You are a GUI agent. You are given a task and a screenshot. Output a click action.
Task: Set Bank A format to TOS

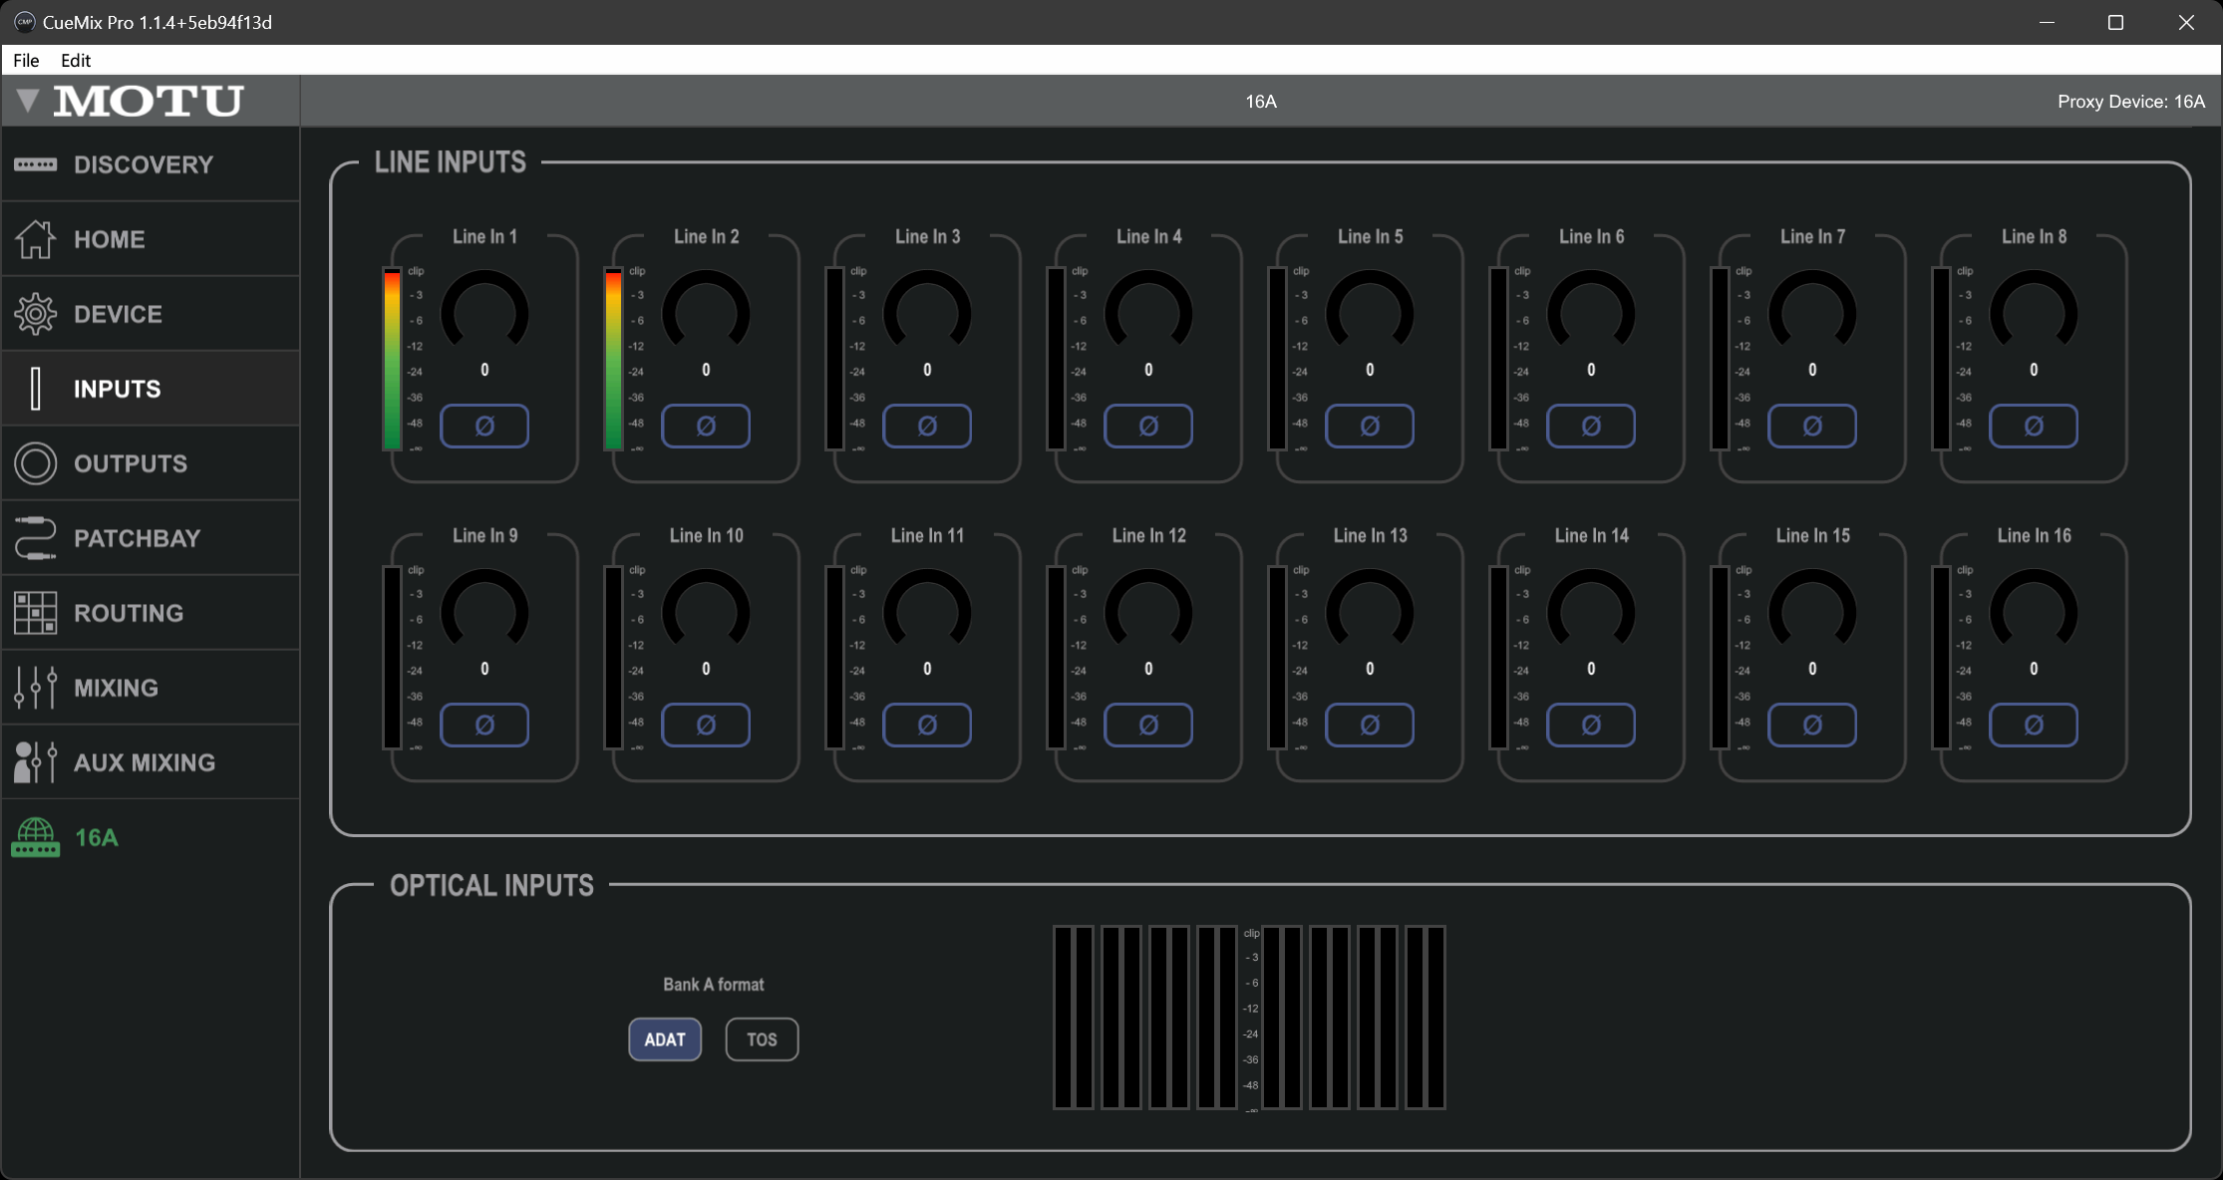[762, 1039]
